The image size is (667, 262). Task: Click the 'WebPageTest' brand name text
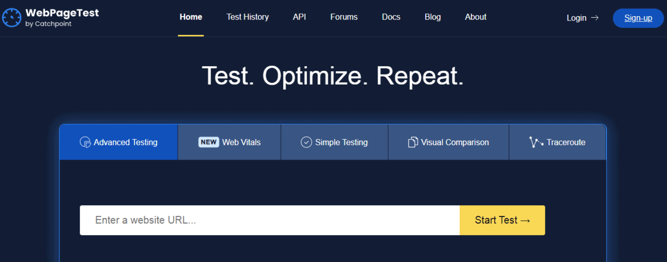[62, 13]
